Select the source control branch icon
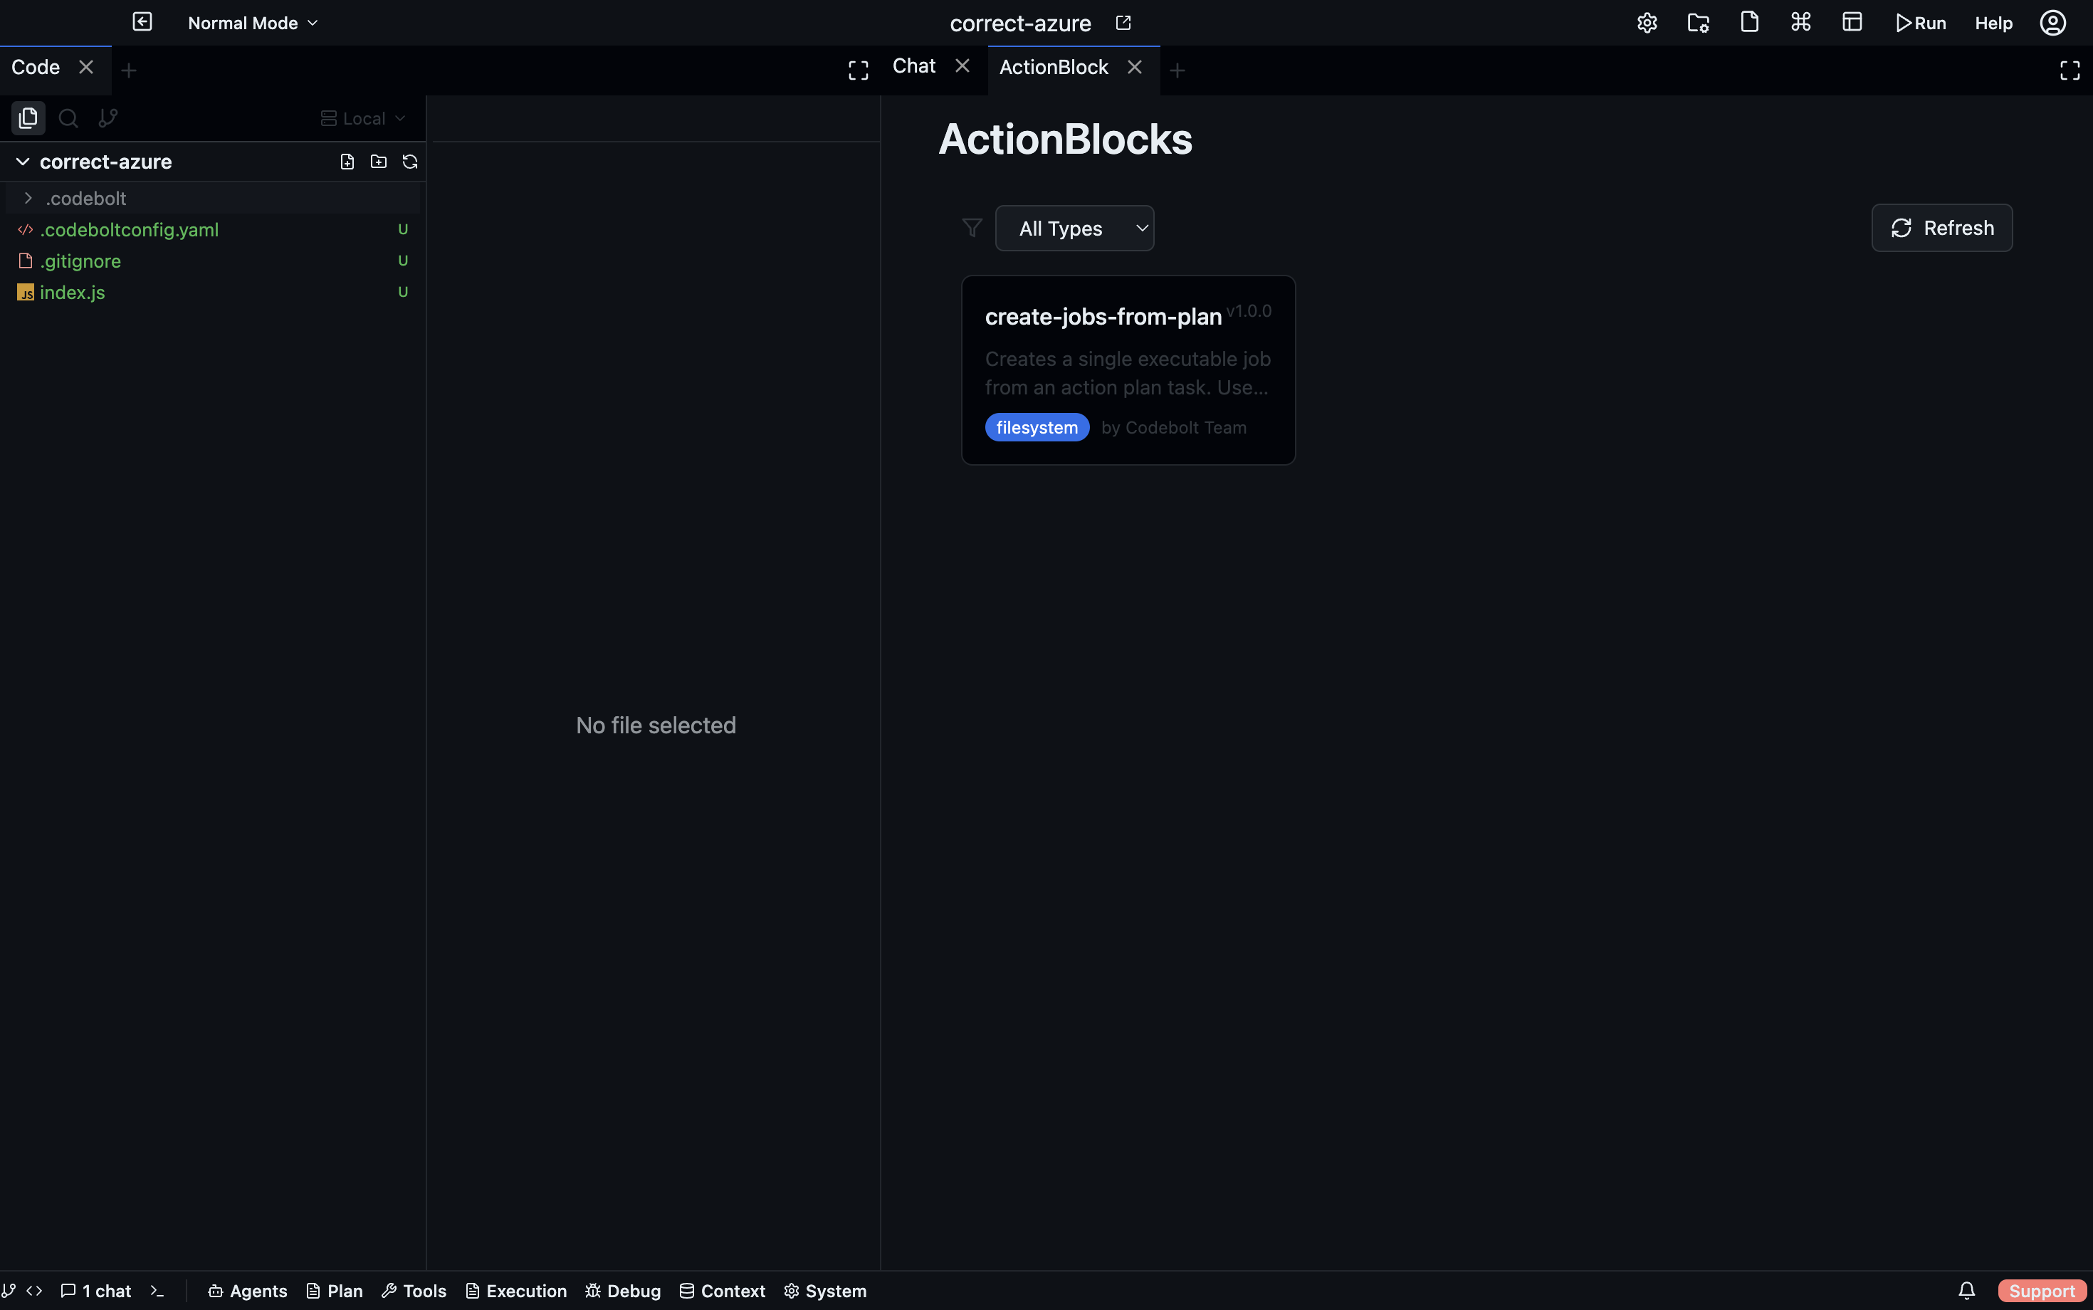The width and height of the screenshot is (2093, 1310). pyautogui.click(x=107, y=118)
